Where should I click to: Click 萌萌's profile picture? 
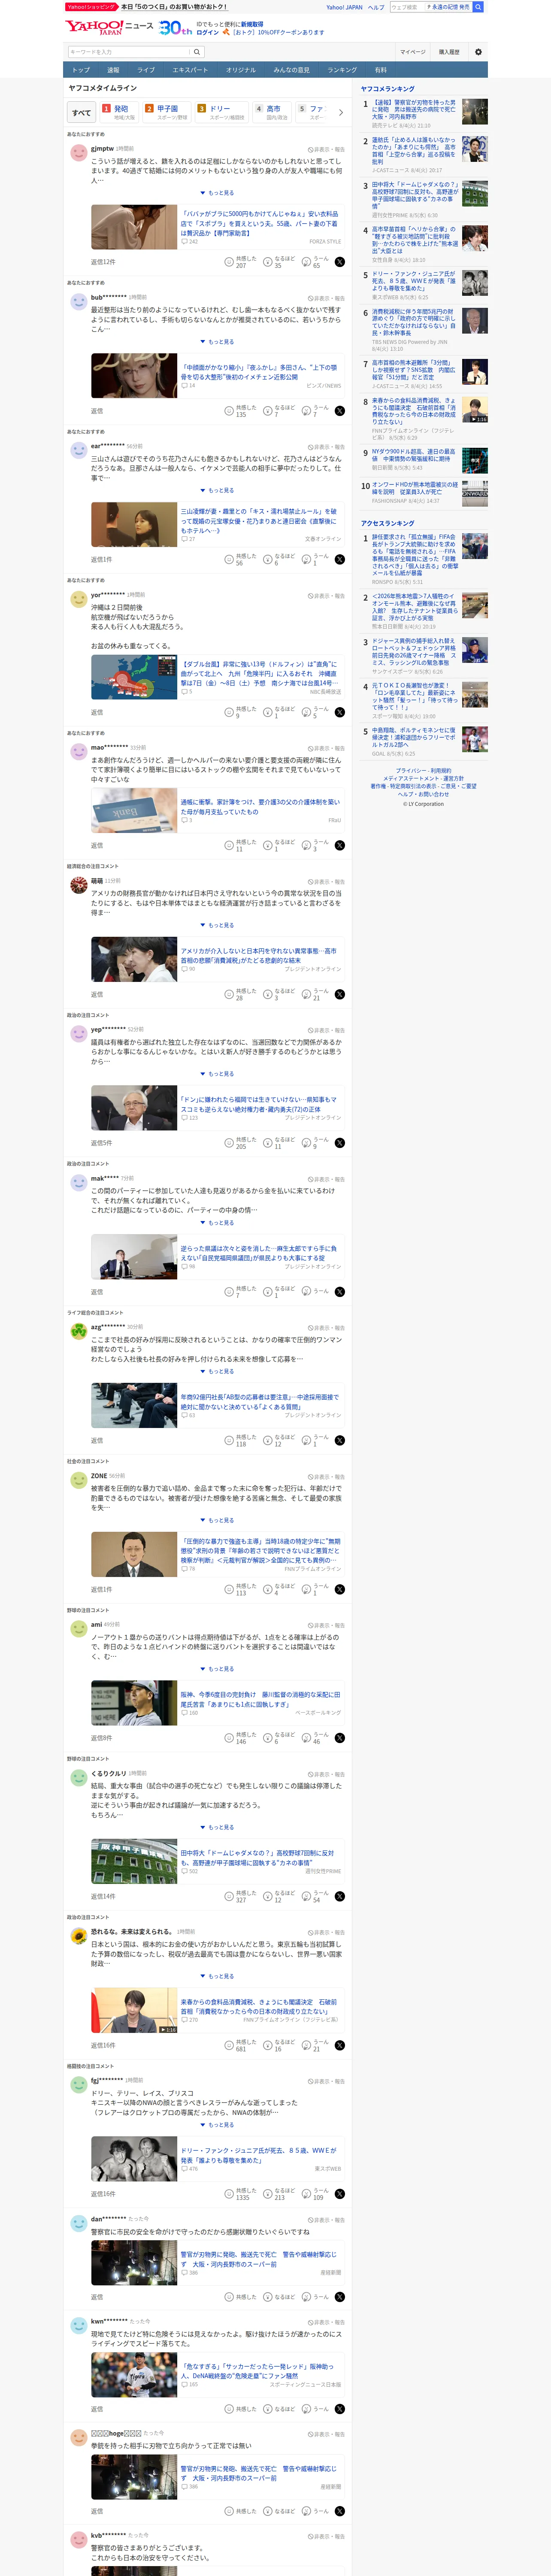click(x=78, y=885)
